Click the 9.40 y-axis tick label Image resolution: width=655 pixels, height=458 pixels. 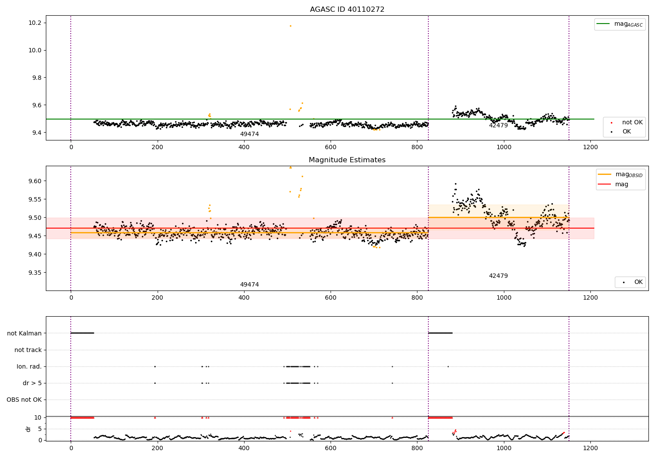pyautogui.click(x=34, y=255)
